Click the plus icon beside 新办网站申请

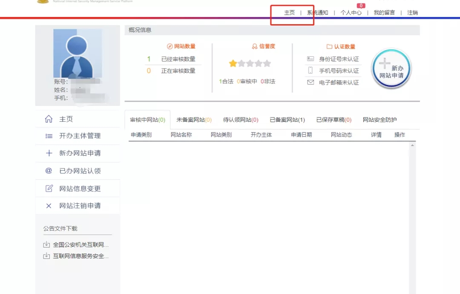(49, 153)
